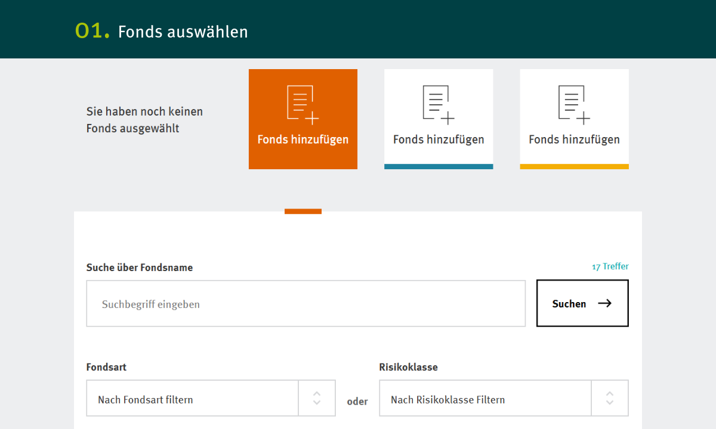Select the orange 'Fonds hinzufügen' label
This screenshot has width=716, height=429.
(303, 139)
